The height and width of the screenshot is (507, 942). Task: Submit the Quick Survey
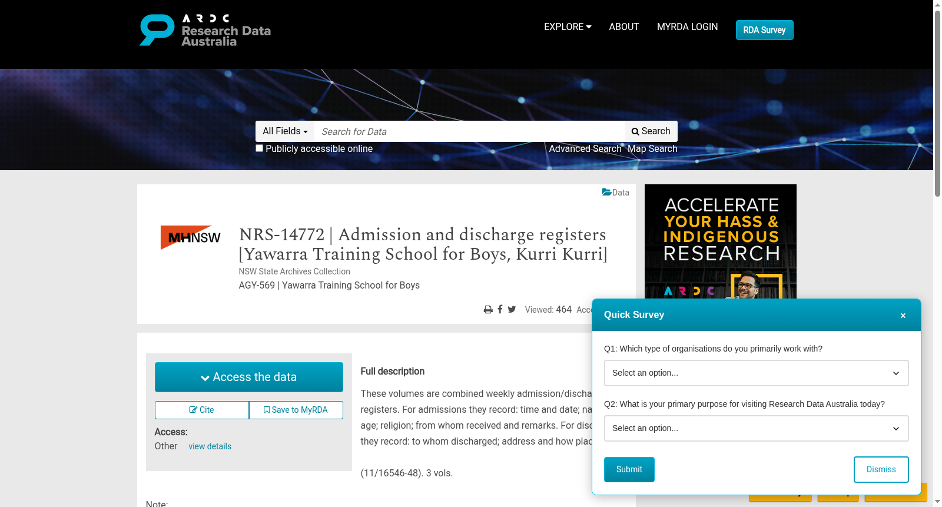coord(629,469)
